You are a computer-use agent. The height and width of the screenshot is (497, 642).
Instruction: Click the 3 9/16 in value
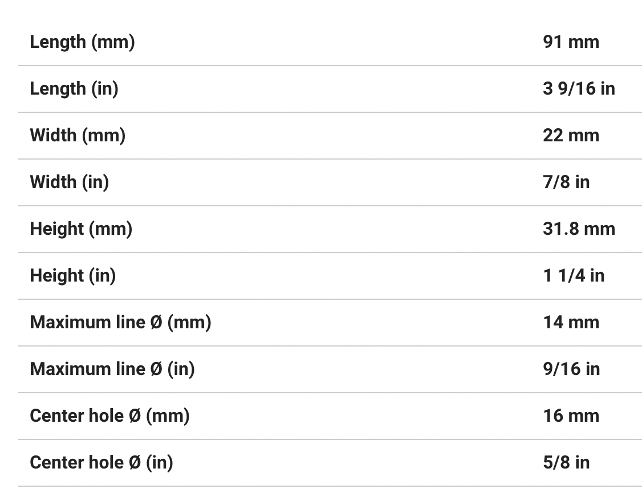coord(579,88)
